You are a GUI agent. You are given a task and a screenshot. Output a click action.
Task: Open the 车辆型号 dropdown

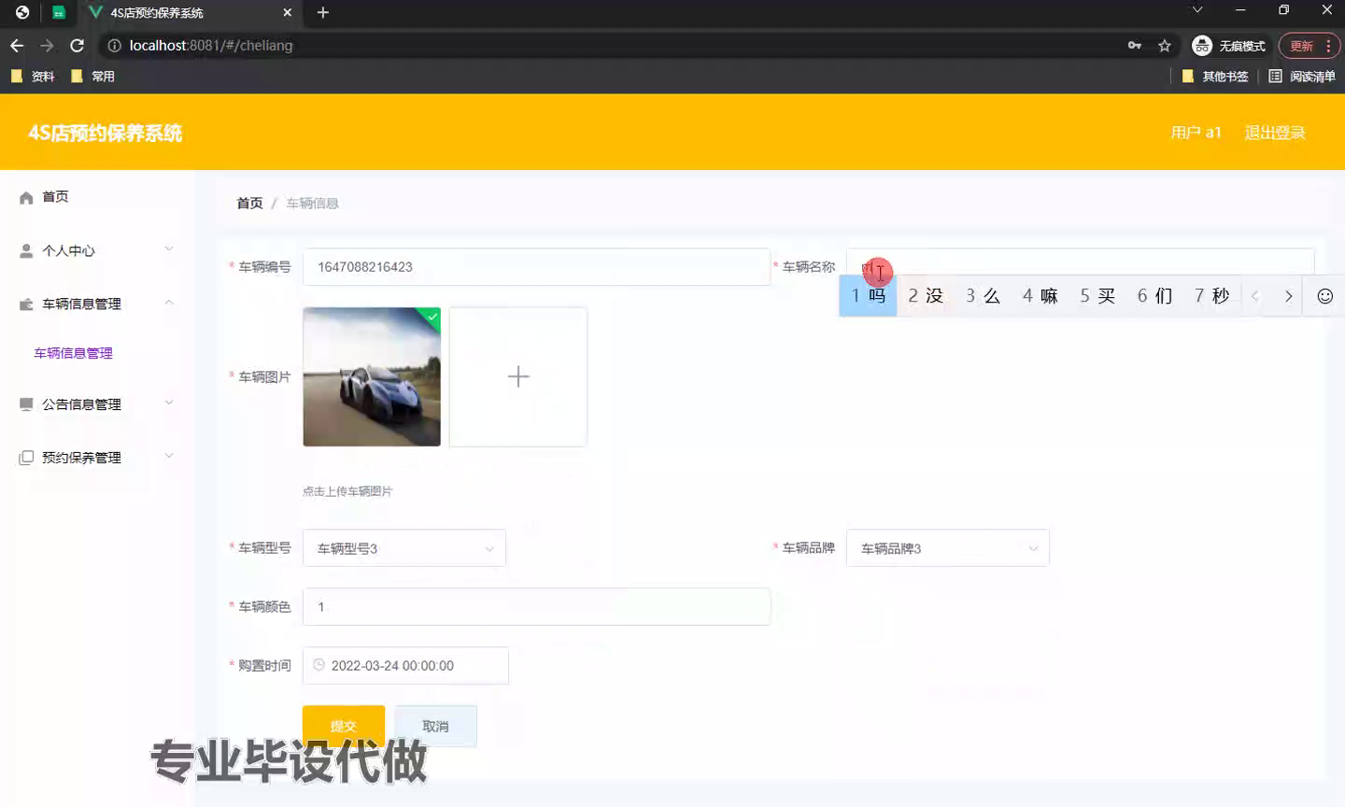pyautogui.click(x=404, y=548)
